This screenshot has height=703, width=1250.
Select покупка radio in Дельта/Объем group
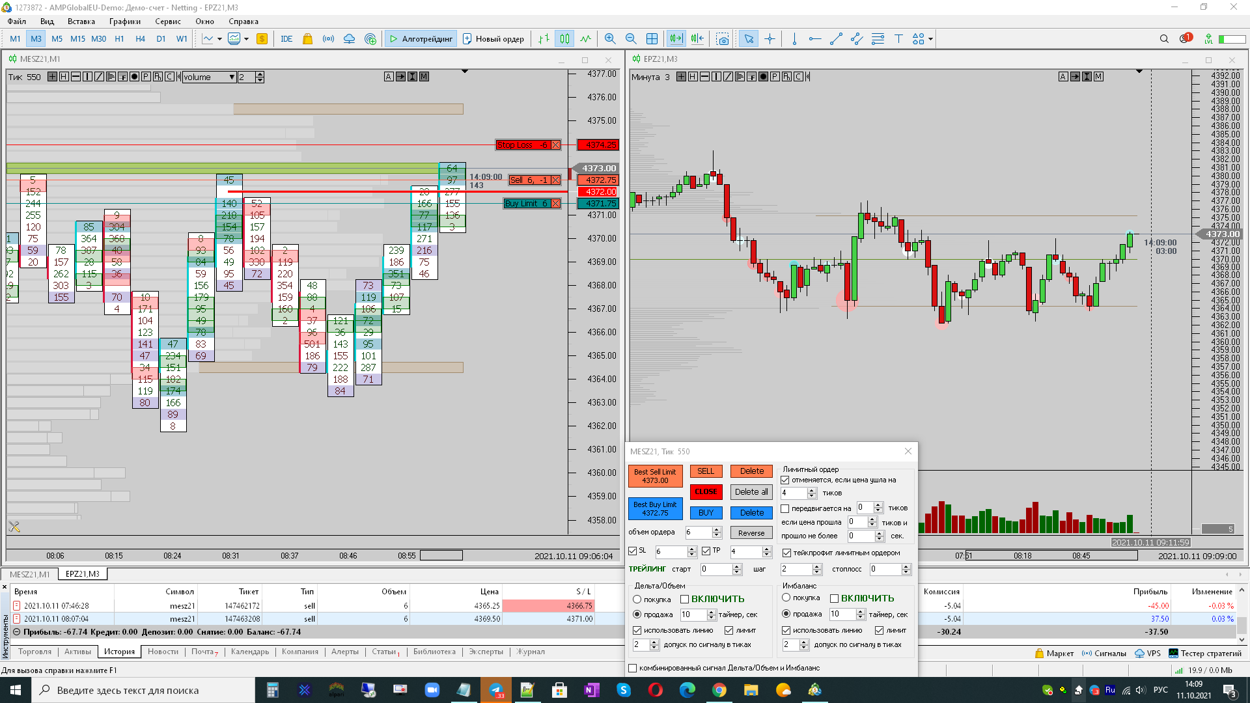[637, 599]
